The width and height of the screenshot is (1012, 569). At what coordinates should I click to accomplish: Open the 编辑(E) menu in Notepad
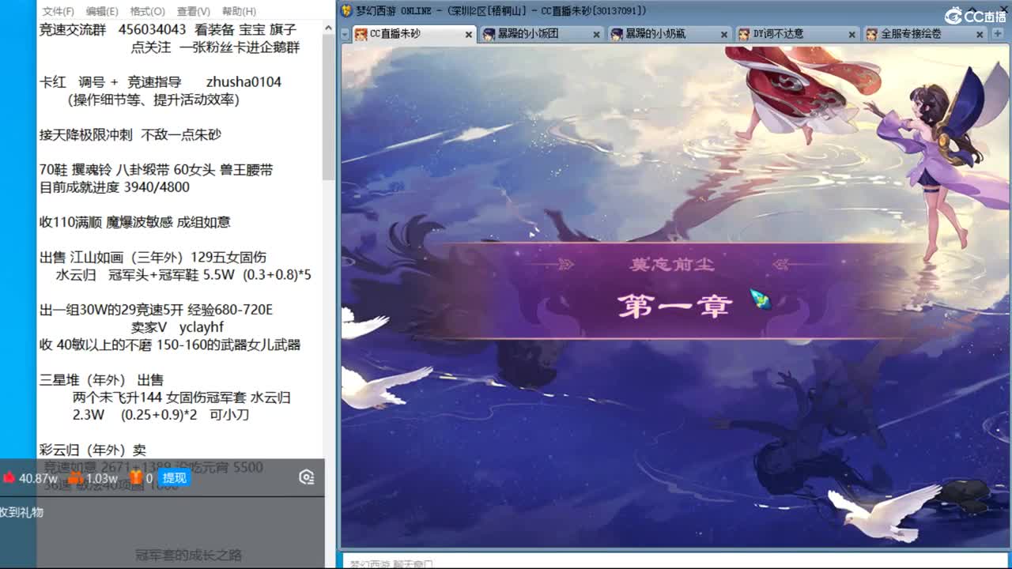[x=102, y=11]
